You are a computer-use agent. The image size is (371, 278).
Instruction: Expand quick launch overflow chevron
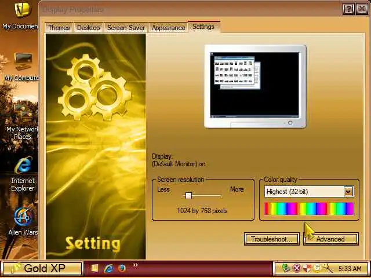click(135, 265)
